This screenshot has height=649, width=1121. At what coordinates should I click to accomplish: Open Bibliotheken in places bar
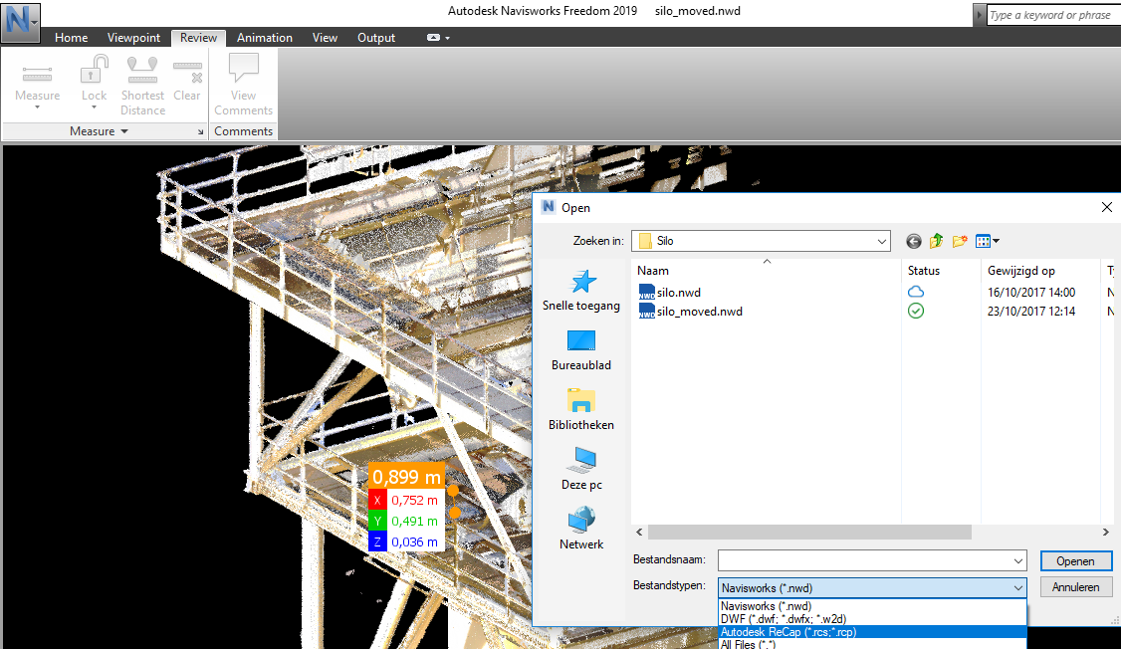tap(581, 409)
